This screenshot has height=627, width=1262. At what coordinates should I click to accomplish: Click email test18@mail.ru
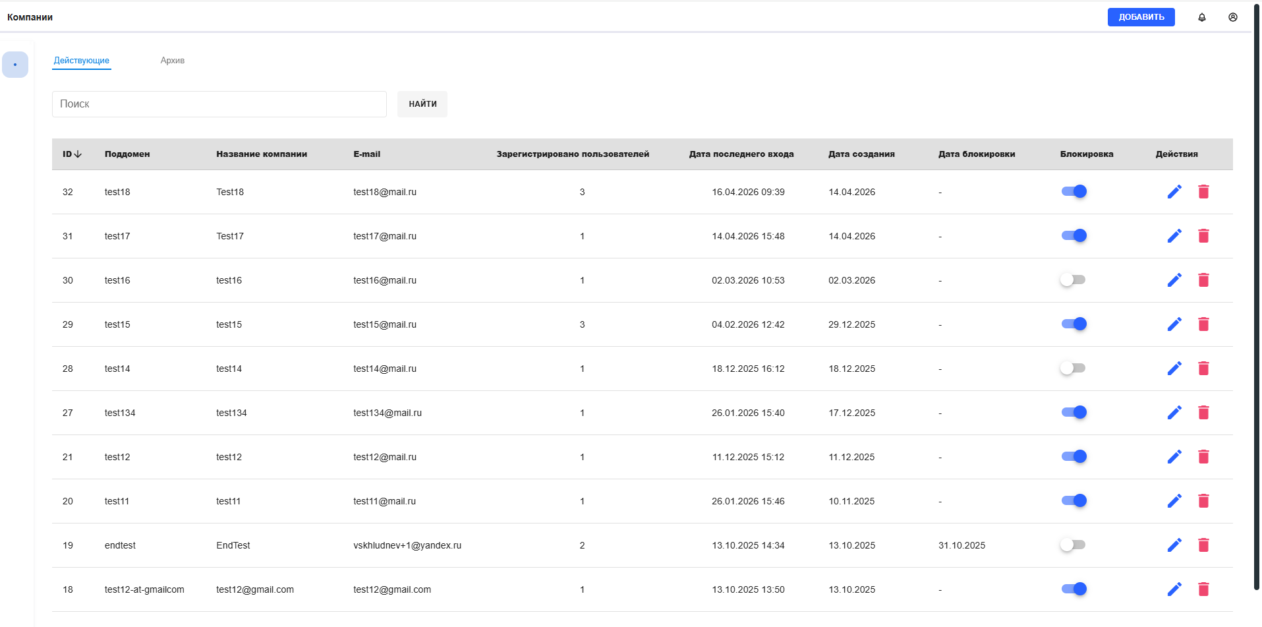[x=385, y=192]
